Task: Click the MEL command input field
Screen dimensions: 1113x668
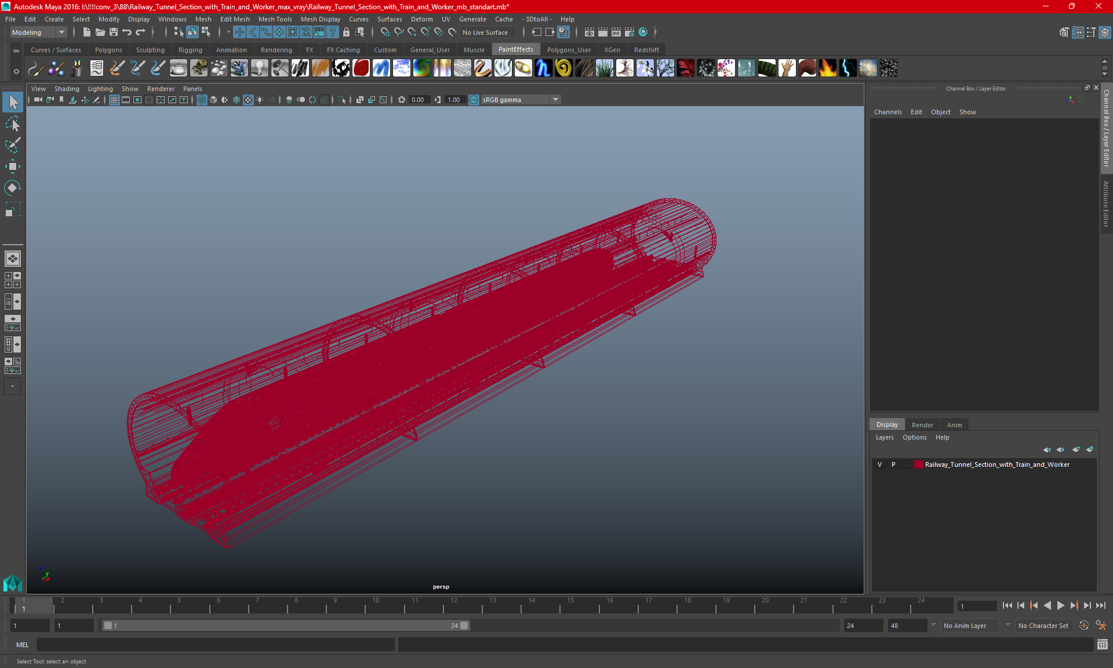Action: pyautogui.click(x=215, y=645)
